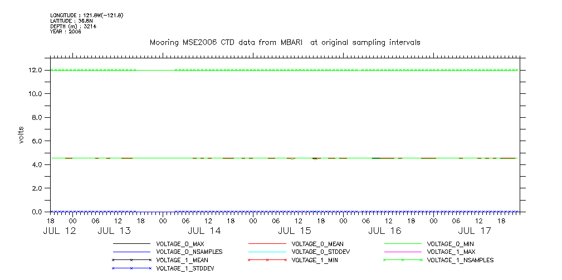Screen dimensions: 562x280
Task: Click the green VOLTAGE_1_NSAMPLES legend marker line
Action: [x=403, y=260]
